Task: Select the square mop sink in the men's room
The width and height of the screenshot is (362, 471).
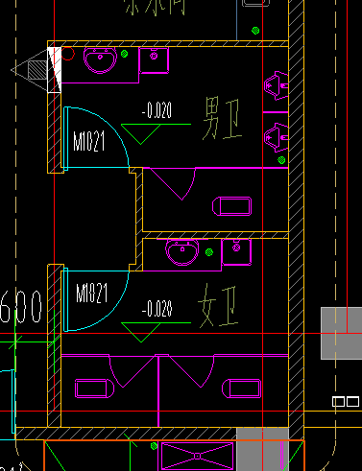Action: coord(154,60)
